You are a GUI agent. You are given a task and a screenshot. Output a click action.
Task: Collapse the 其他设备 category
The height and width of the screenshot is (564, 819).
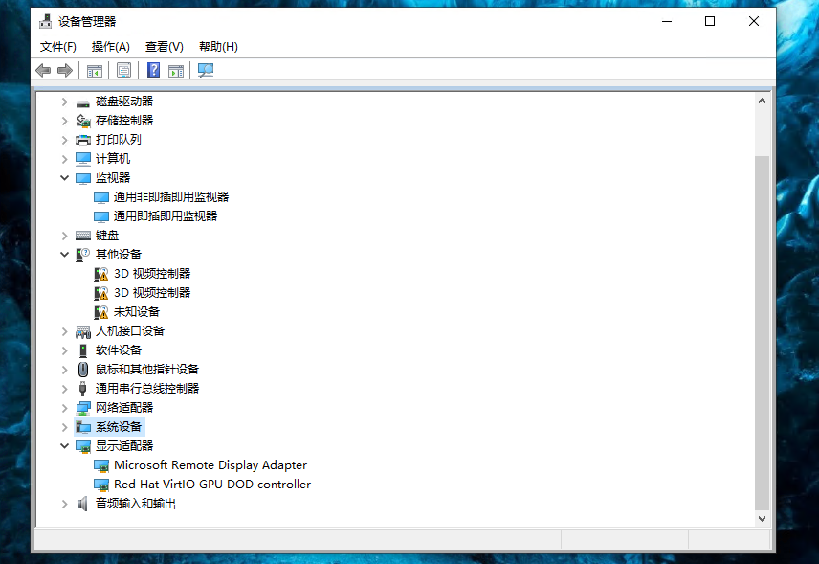[x=65, y=255]
